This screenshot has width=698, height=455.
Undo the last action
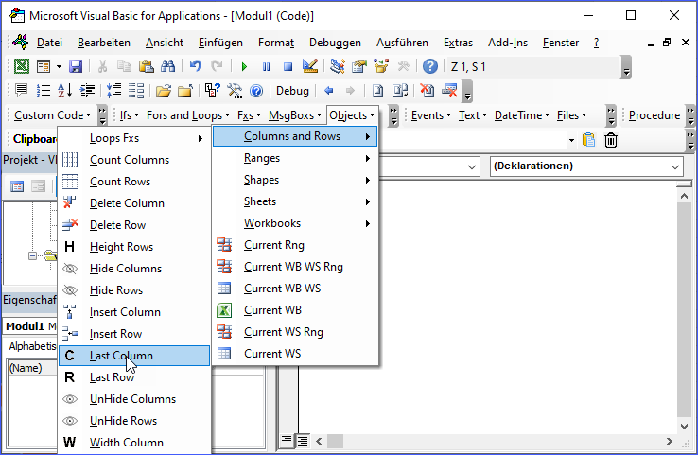click(195, 67)
